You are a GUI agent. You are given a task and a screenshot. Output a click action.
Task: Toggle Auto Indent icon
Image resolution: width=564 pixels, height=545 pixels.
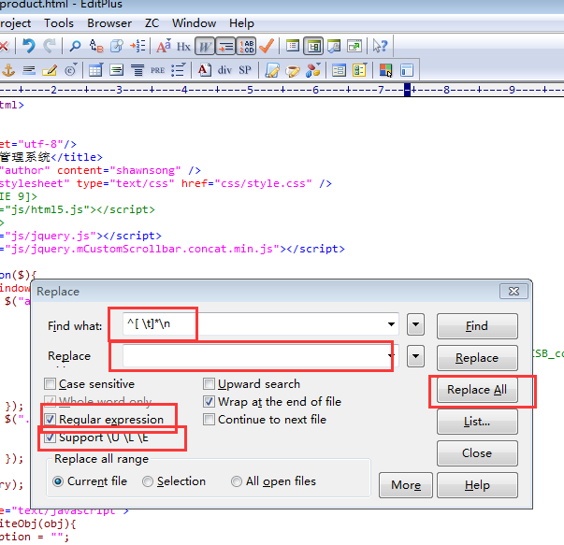coord(225,46)
